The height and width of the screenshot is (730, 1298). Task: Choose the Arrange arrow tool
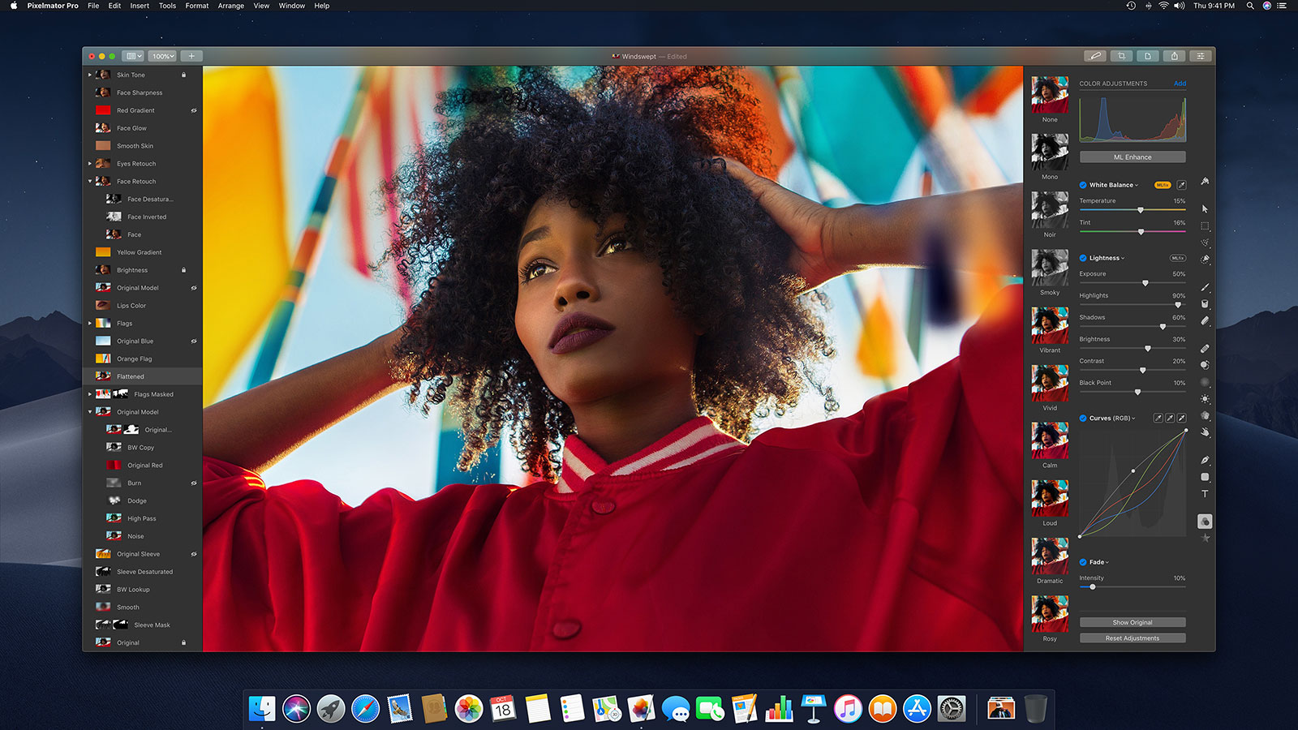(x=1205, y=208)
